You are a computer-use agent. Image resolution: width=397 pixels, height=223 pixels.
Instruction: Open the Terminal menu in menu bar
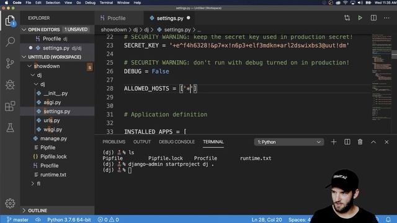(106, 2)
